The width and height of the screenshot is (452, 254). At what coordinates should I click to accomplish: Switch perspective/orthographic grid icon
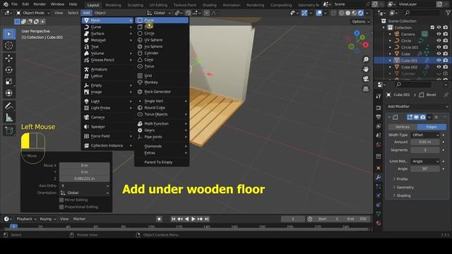pyautogui.click(x=366, y=89)
